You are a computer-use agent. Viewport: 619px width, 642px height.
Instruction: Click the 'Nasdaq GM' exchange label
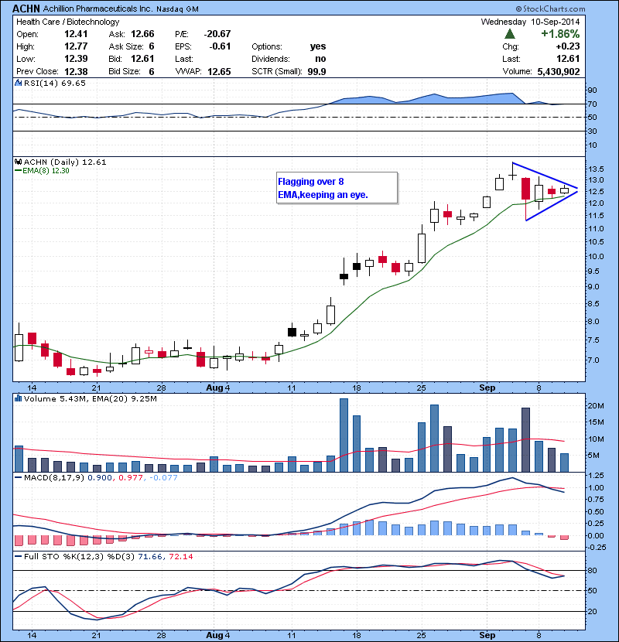177,9
